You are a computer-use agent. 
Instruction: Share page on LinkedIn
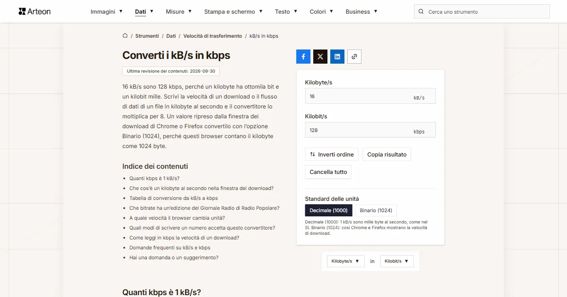pos(337,57)
